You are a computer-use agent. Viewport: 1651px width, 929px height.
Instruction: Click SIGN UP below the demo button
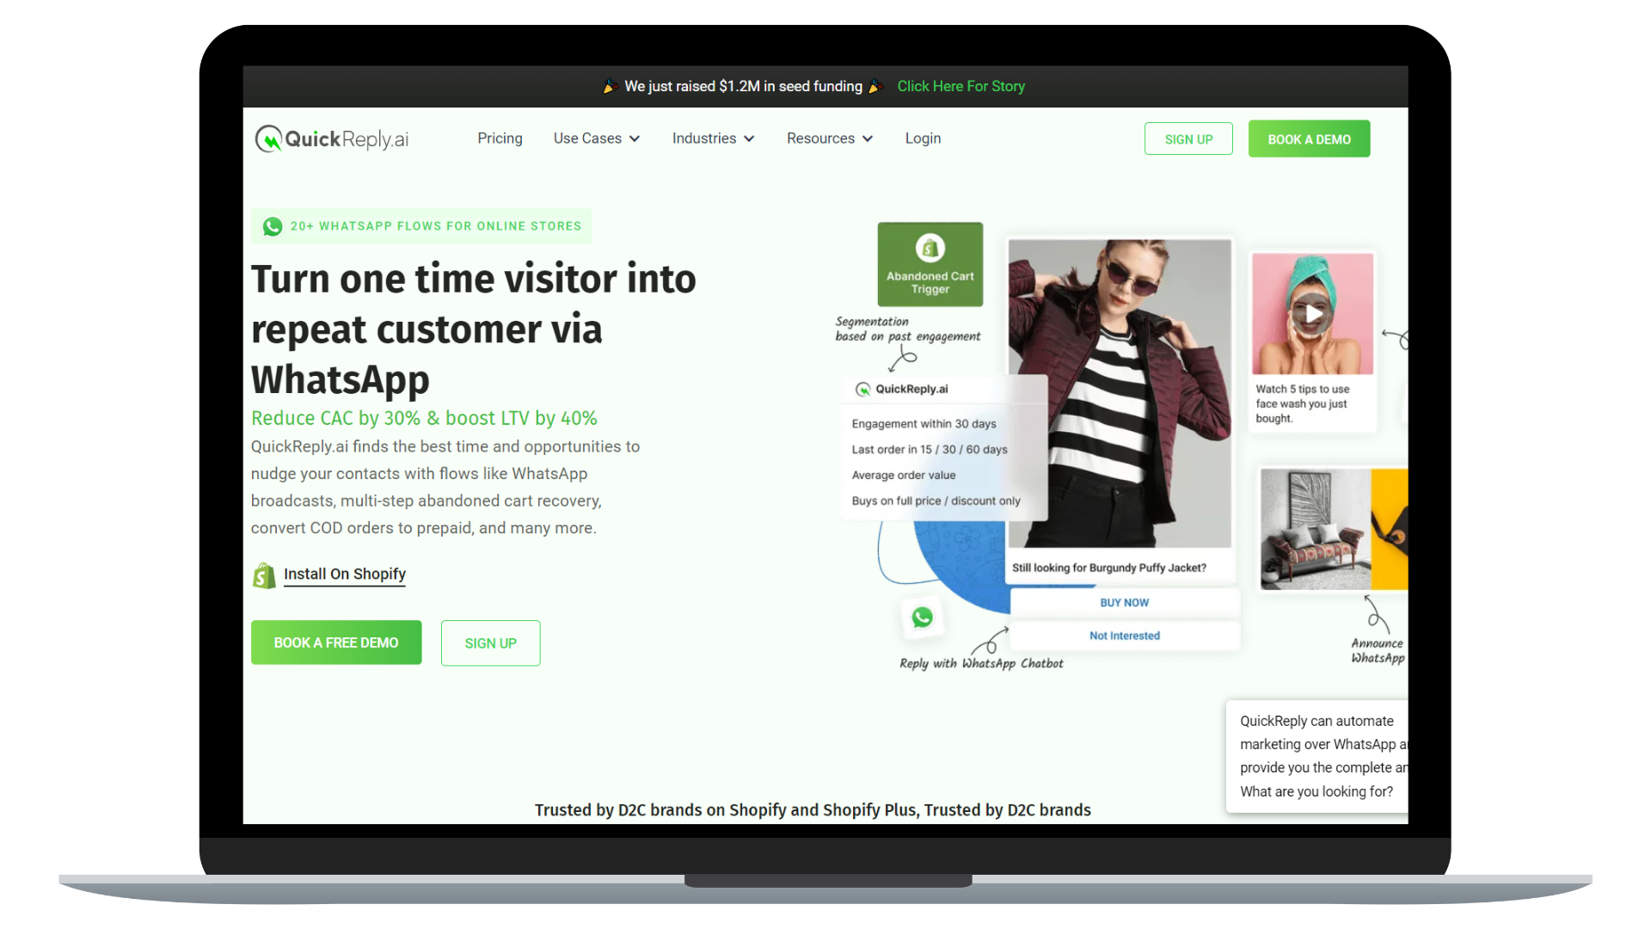point(490,643)
